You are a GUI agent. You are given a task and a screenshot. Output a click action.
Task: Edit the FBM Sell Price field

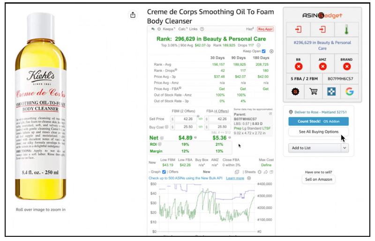[186, 119]
